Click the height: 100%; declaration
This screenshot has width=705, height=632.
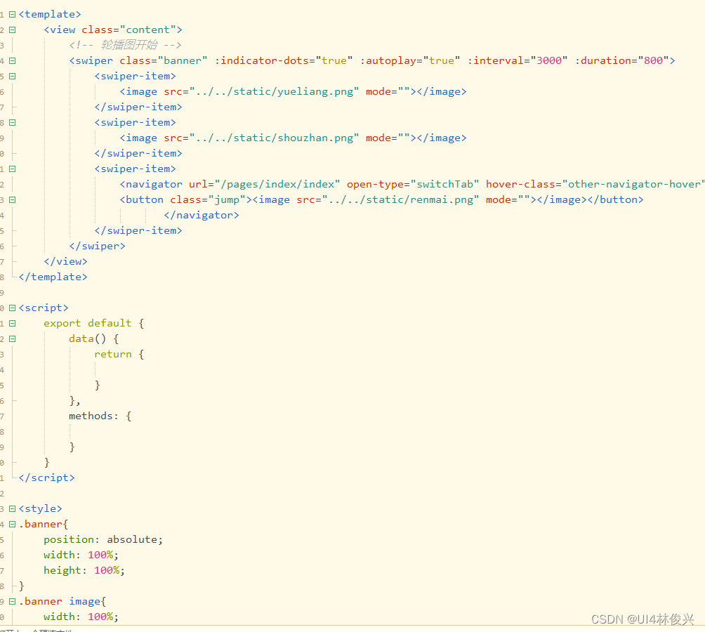(84, 570)
